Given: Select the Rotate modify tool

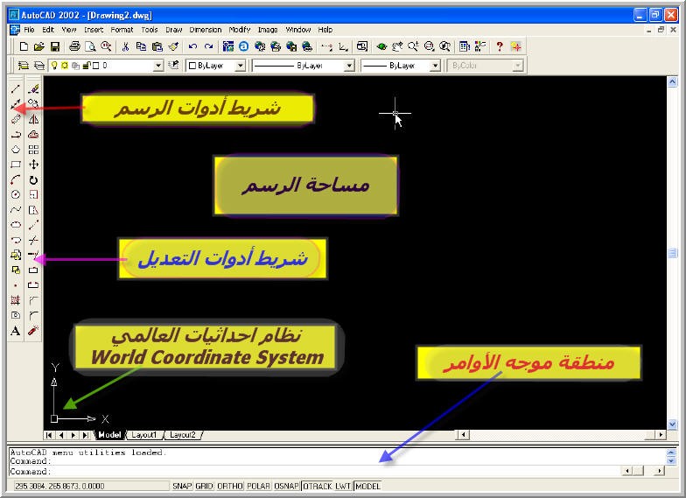Looking at the screenshot, I should (33, 180).
